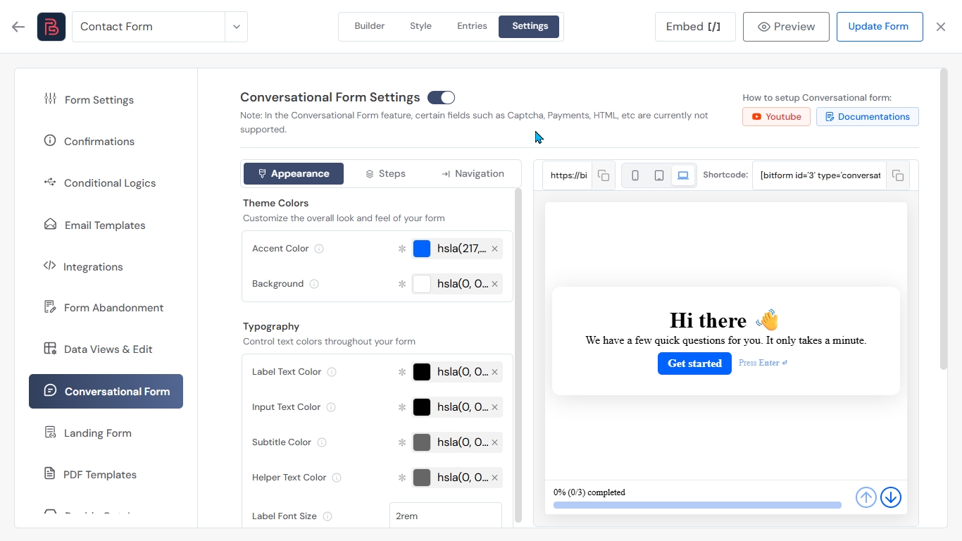This screenshot has height=541, width=962.
Task: Edit the Label Font Size field
Action: [446, 516]
